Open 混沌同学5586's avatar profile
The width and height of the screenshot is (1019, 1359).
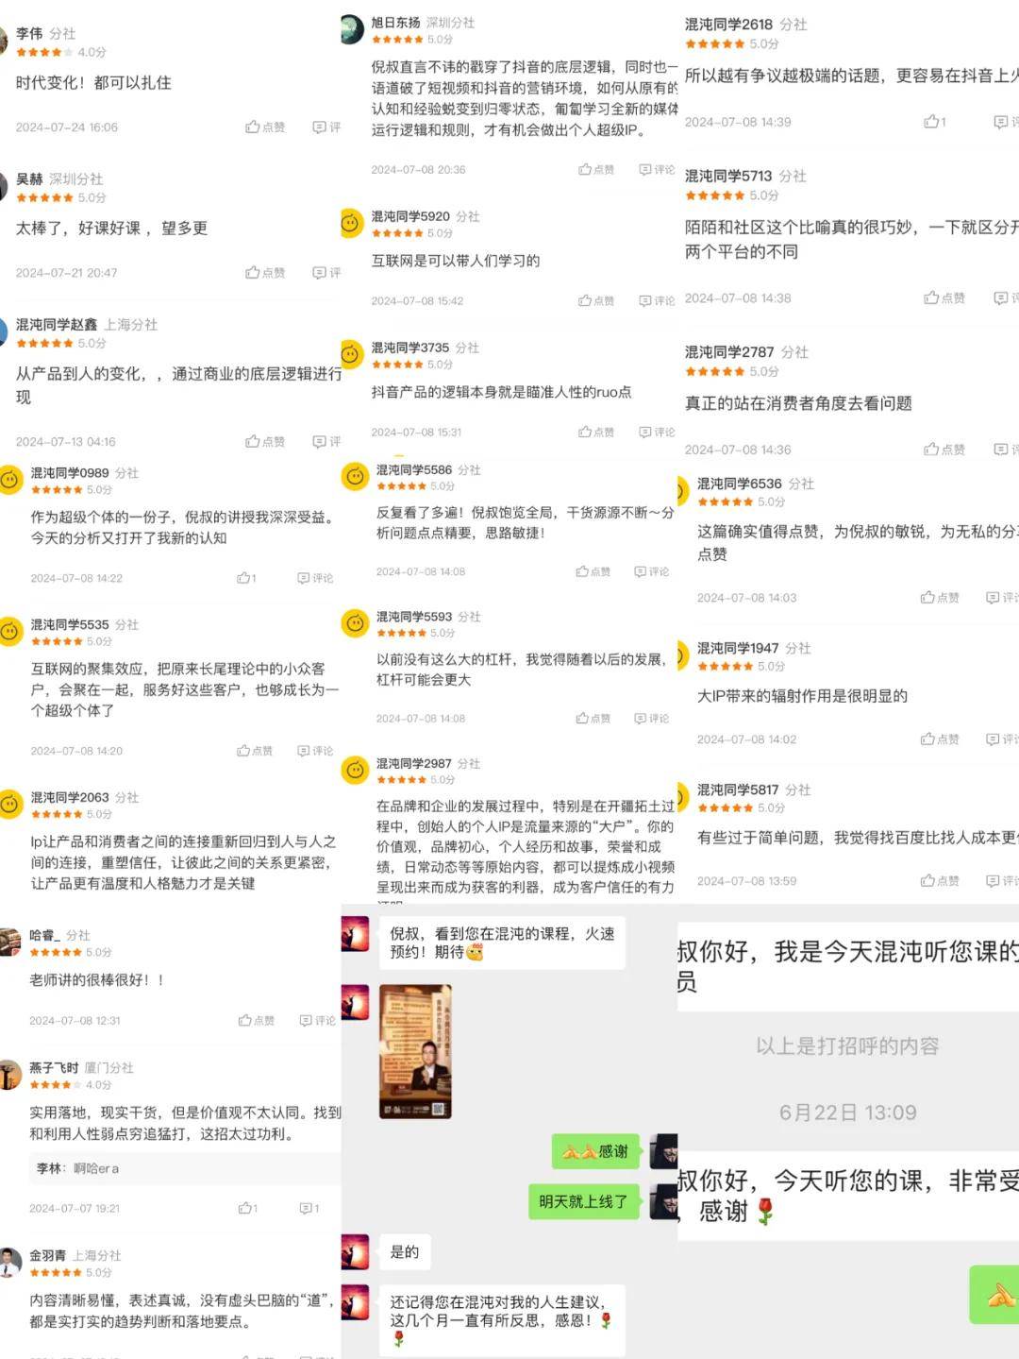coord(355,477)
